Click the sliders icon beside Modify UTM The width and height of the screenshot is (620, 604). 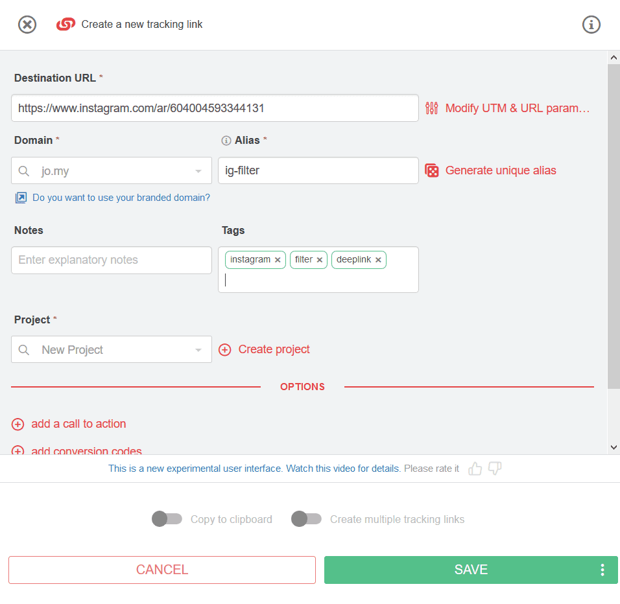point(431,108)
